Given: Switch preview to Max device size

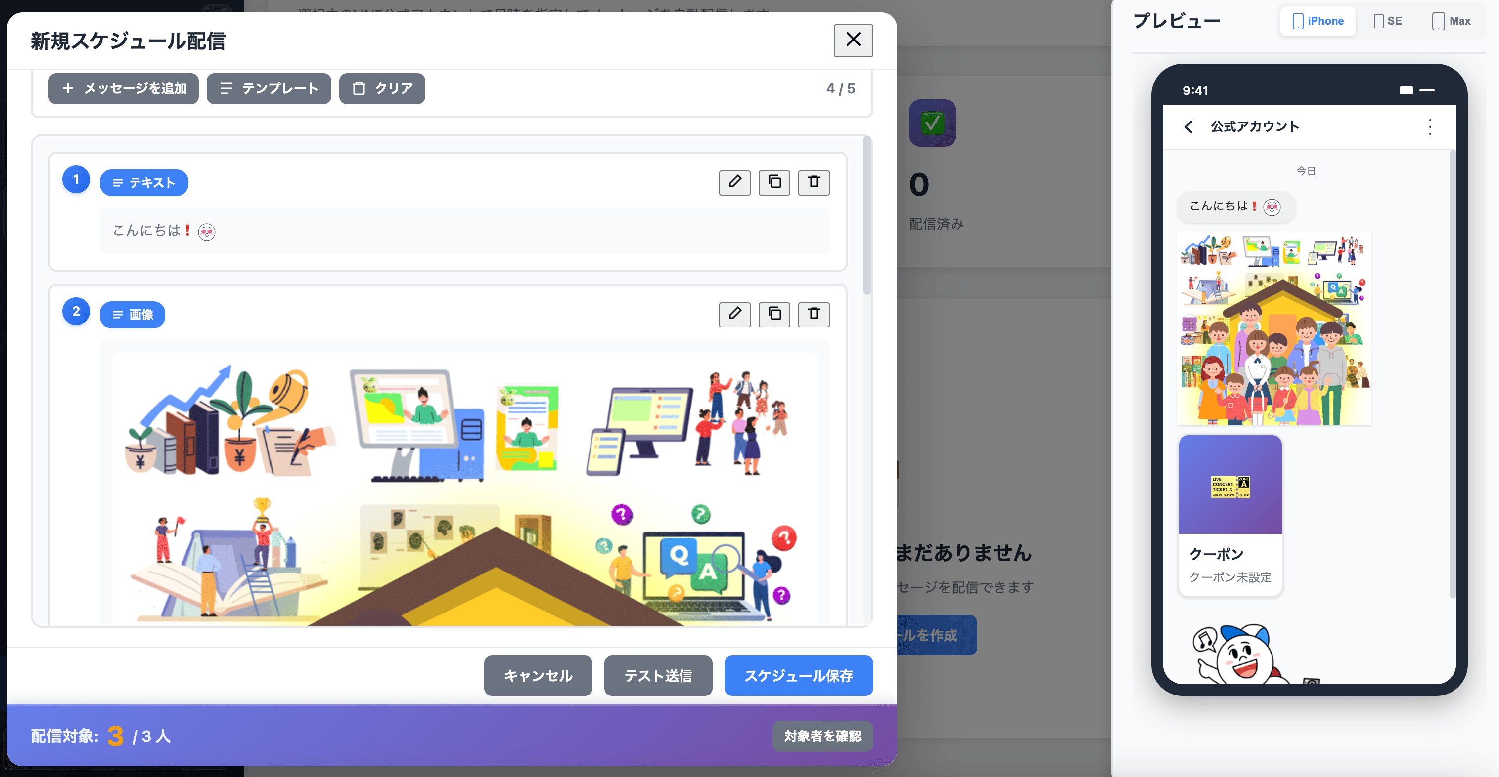Looking at the screenshot, I should pos(1452,21).
